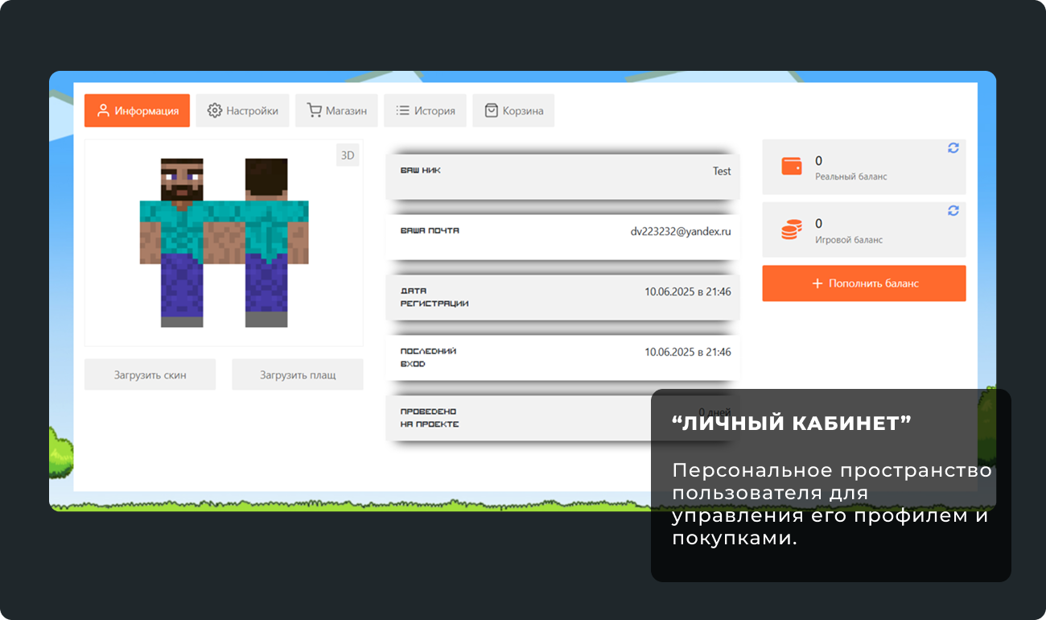This screenshot has width=1046, height=620.
Task: Click the front view of the skin
Action: (x=182, y=242)
